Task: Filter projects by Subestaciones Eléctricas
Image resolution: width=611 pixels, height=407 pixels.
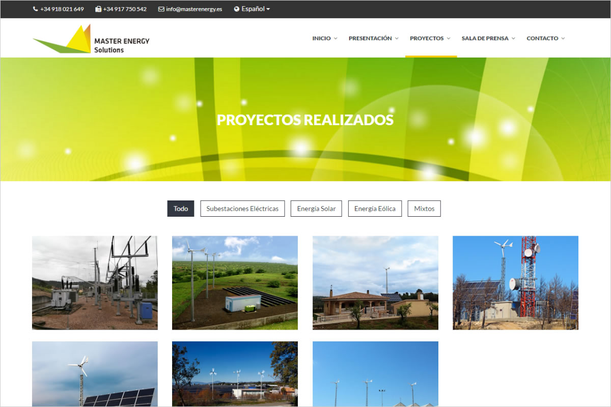Action: (242, 209)
